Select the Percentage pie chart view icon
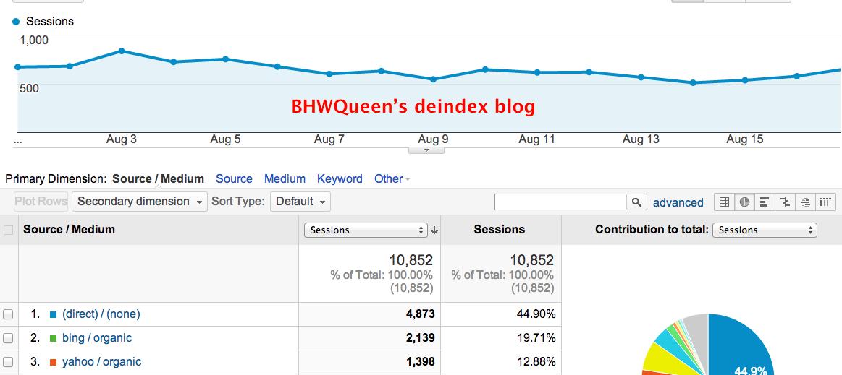This screenshot has height=375, width=842. click(744, 202)
